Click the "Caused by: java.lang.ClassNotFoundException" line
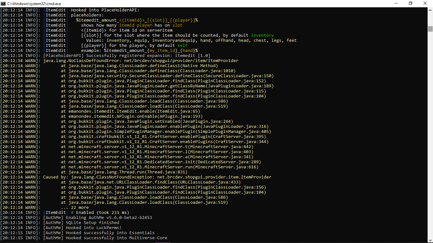The image size is (433, 243). point(157,177)
